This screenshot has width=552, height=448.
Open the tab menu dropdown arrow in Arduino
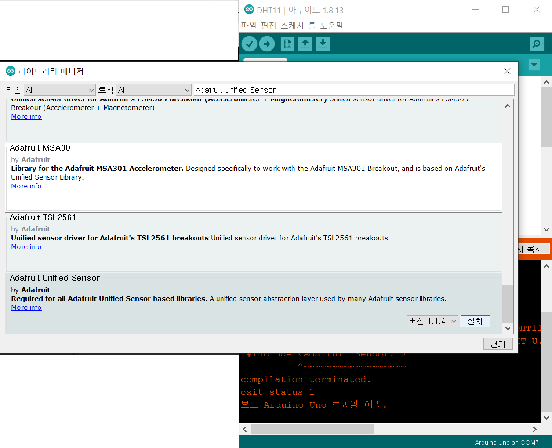(534, 65)
